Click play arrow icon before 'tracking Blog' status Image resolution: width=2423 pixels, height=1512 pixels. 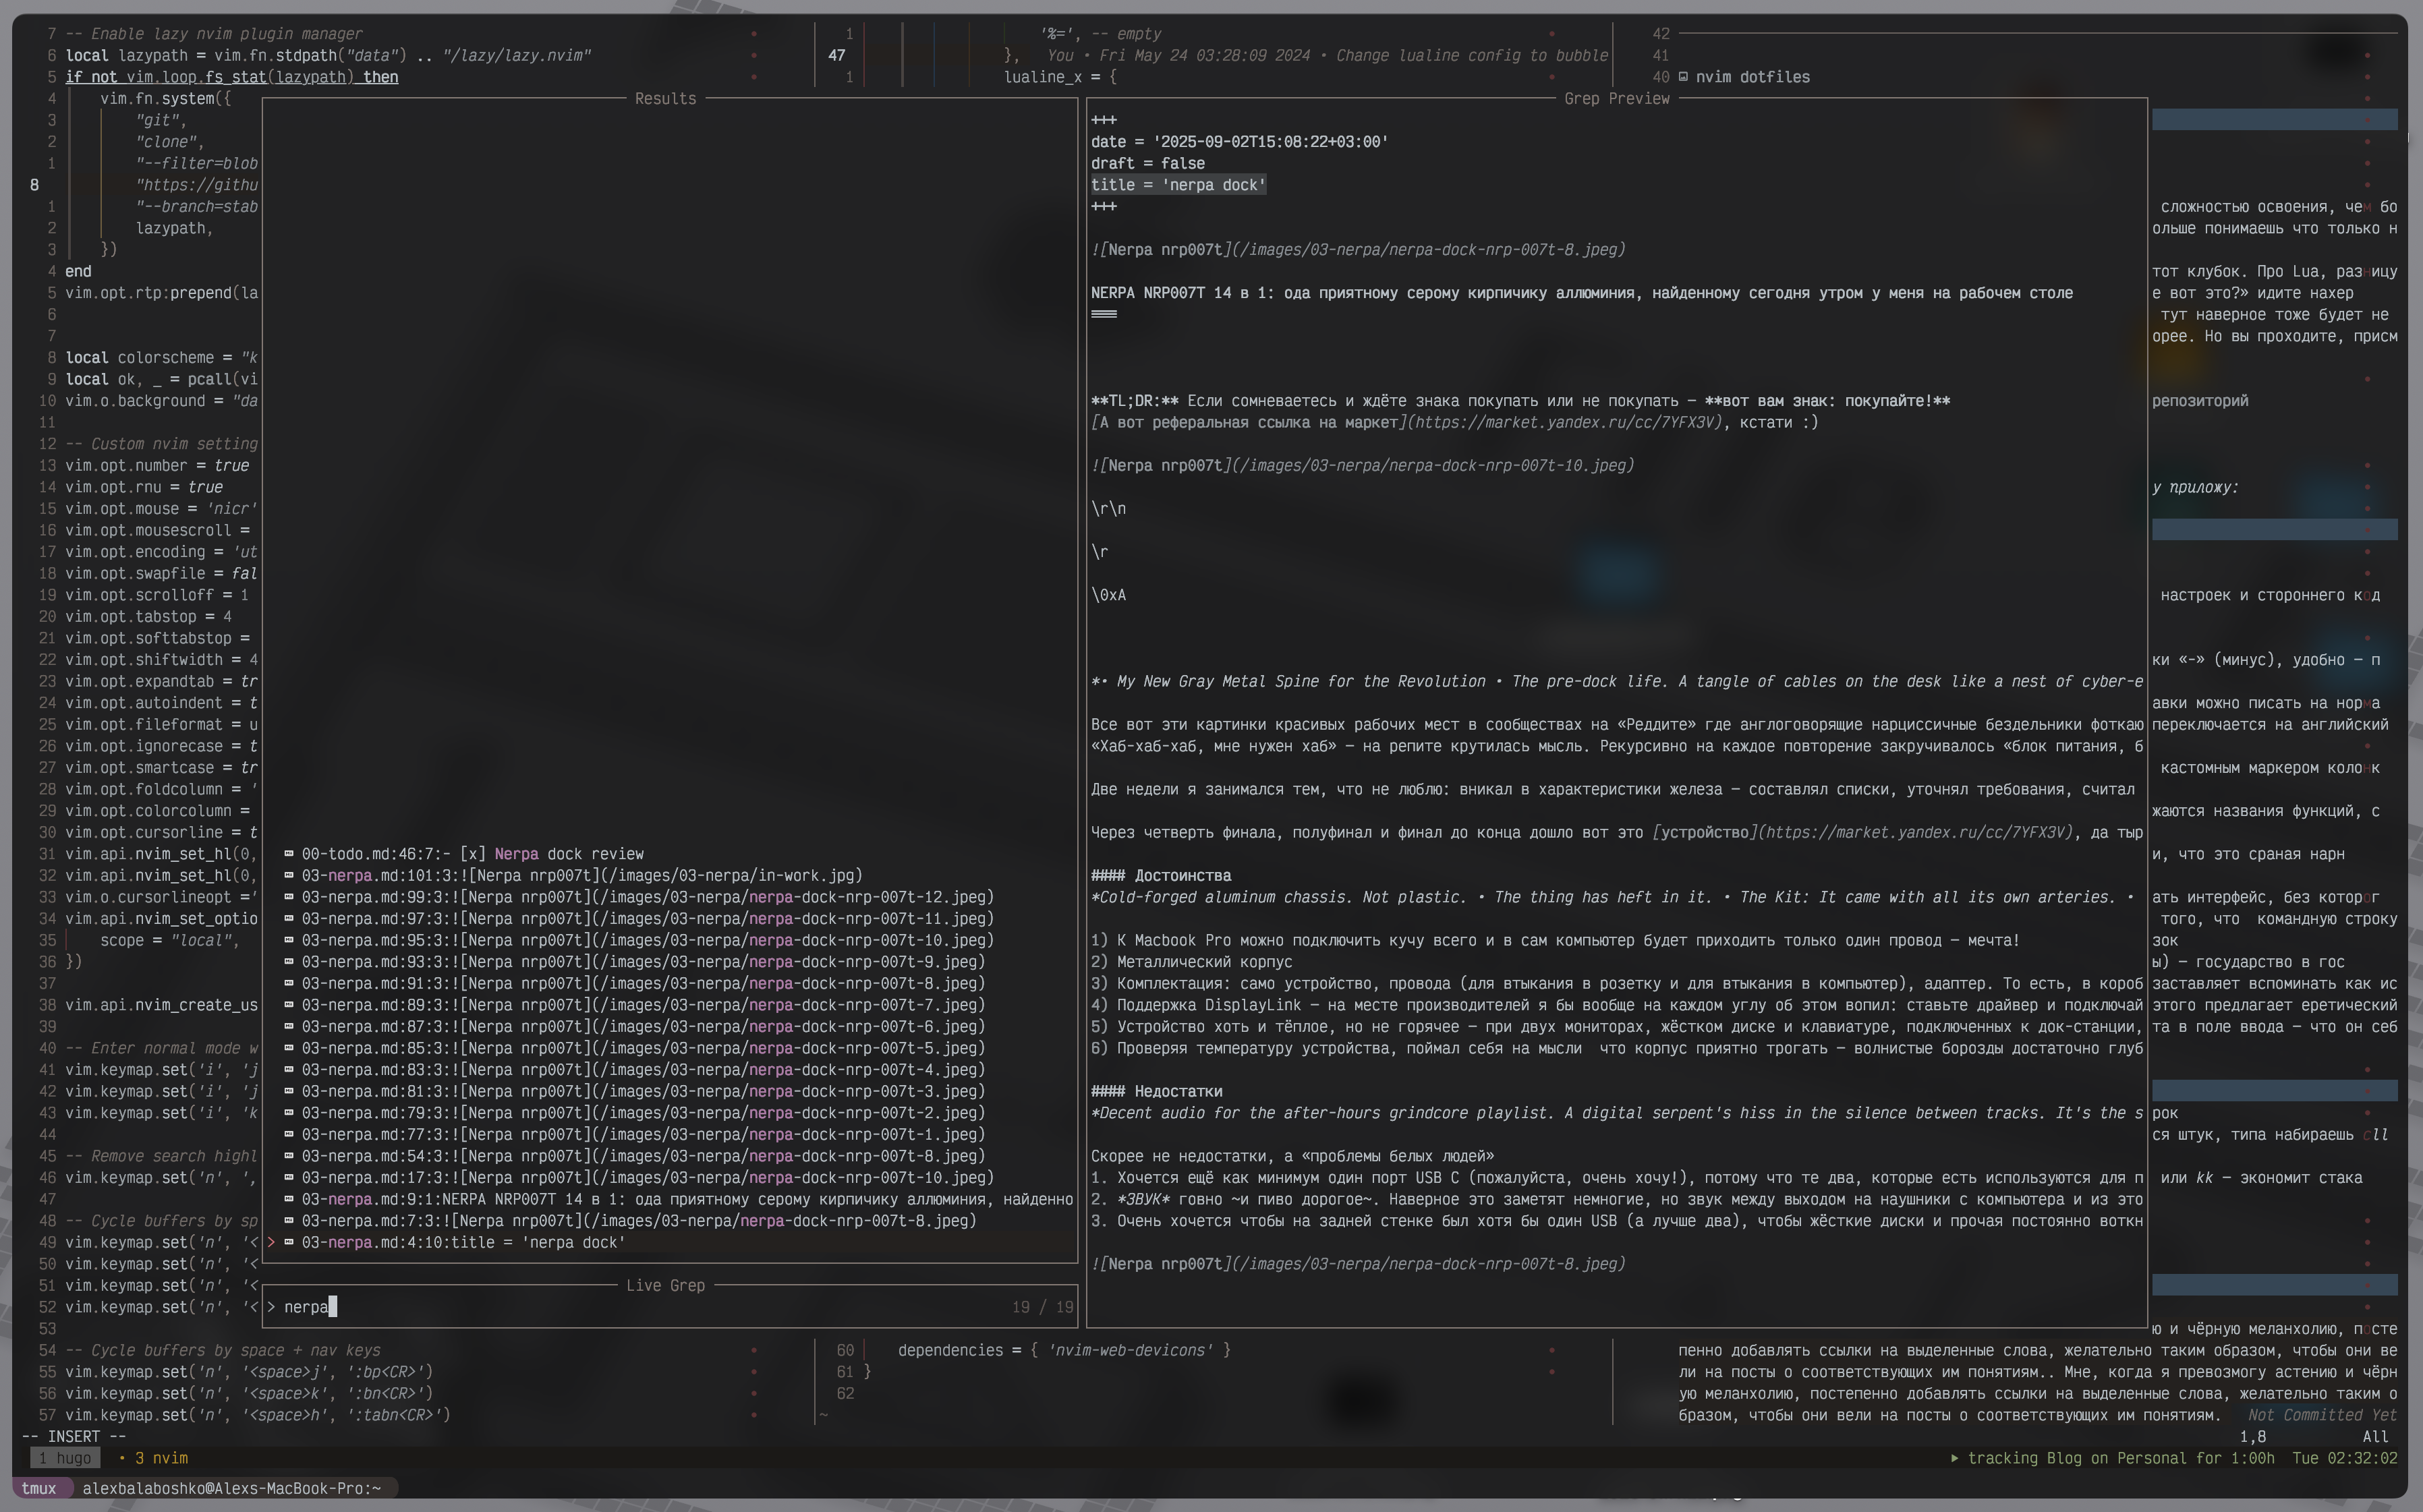coord(1954,1458)
